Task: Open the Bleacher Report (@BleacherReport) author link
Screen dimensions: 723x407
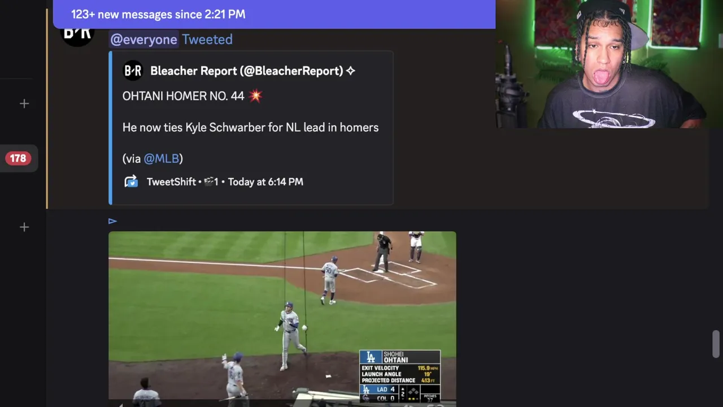Action: [x=247, y=71]
